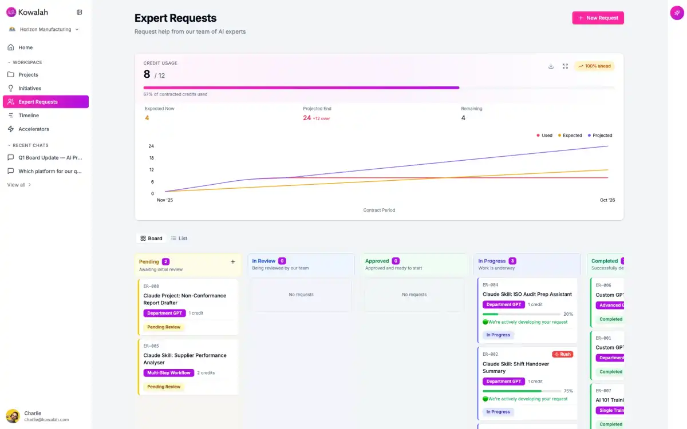
Task: Click the View all chats link
Action: pyautogui.click(x=19, y=185)
